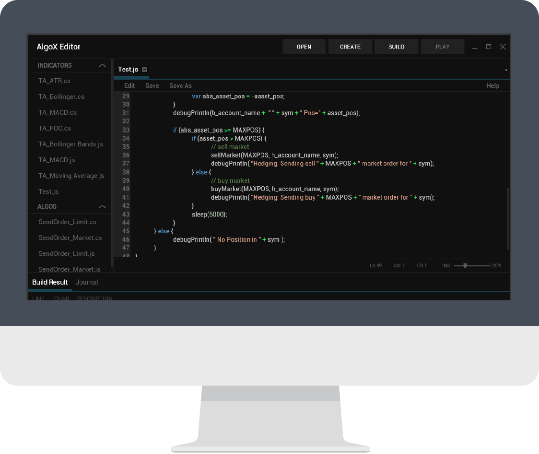Select TA_Moving Average.js in the indicators list
Image resolution: width=539 pixels, height=454 pixels.
click(71, 176)
